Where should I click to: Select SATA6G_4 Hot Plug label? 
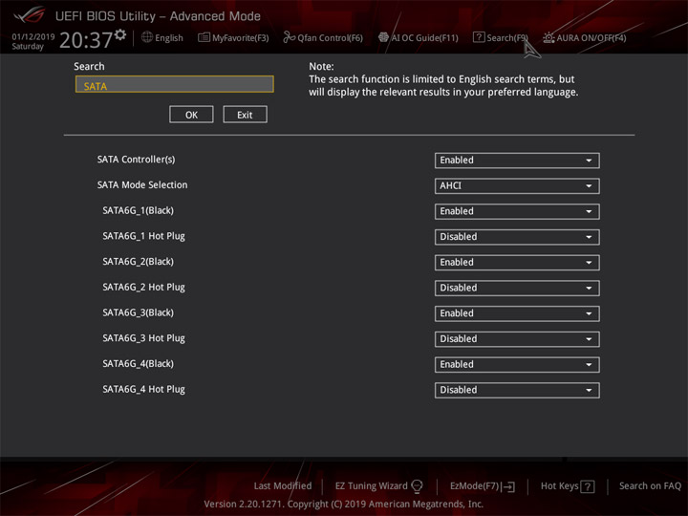coord(143,389)
